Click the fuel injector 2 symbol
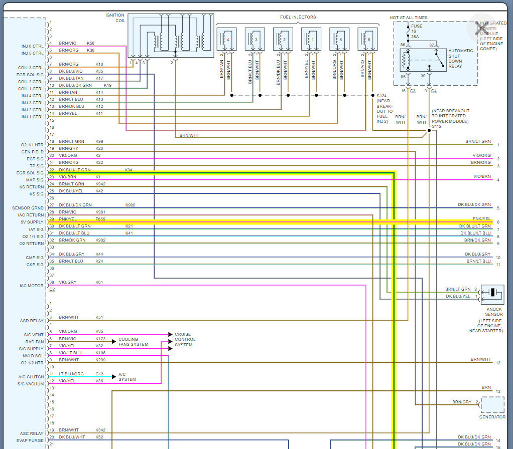This screenshot has width=513, height=449. (283, 39)
